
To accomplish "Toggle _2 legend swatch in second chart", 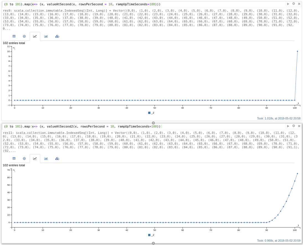I will (x=149, y=235).
